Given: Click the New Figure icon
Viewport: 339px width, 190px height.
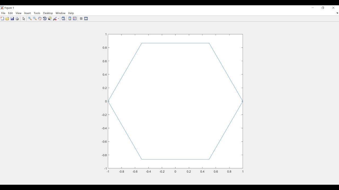Looking at the screenshot, I should [x=2, y=18].
